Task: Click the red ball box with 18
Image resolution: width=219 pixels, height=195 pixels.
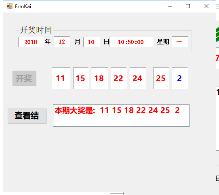Action: click(99, 78)
